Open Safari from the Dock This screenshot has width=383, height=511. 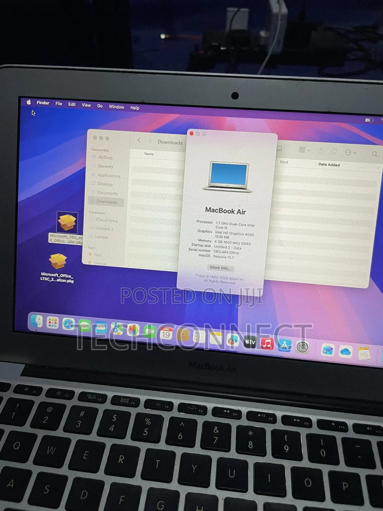pos(68,324)
